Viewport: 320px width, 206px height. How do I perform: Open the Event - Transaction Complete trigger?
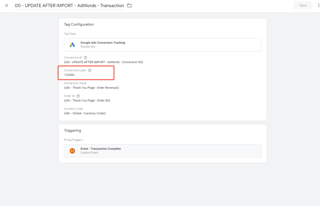[x=163, y=151]
